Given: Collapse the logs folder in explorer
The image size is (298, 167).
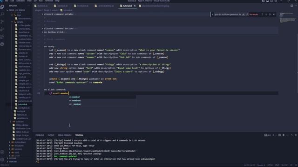Looking at the screenshot, I should 12,15.
